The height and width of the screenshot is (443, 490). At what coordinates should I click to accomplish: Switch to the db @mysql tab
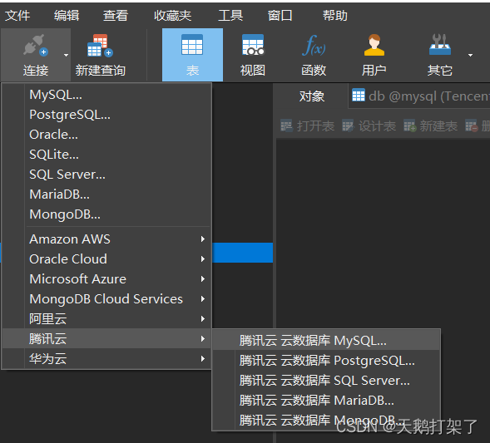coord(419,96)
